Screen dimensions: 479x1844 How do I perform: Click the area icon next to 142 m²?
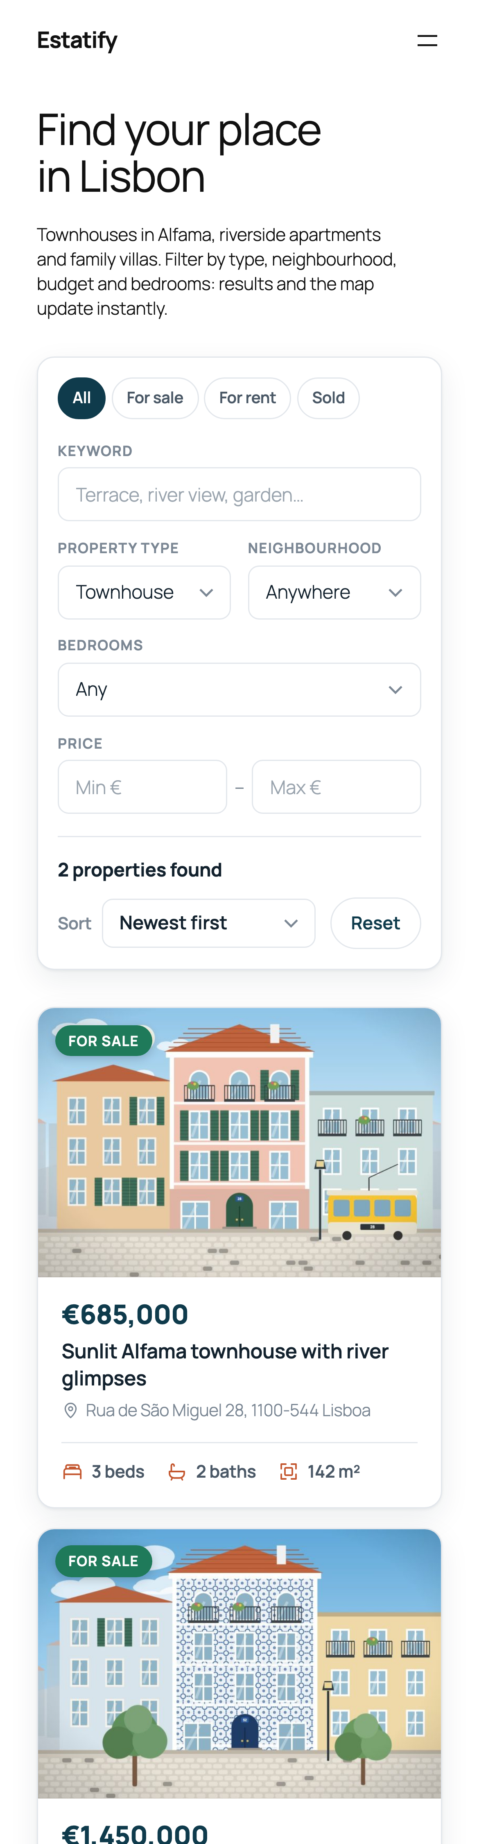point(288,1472)
